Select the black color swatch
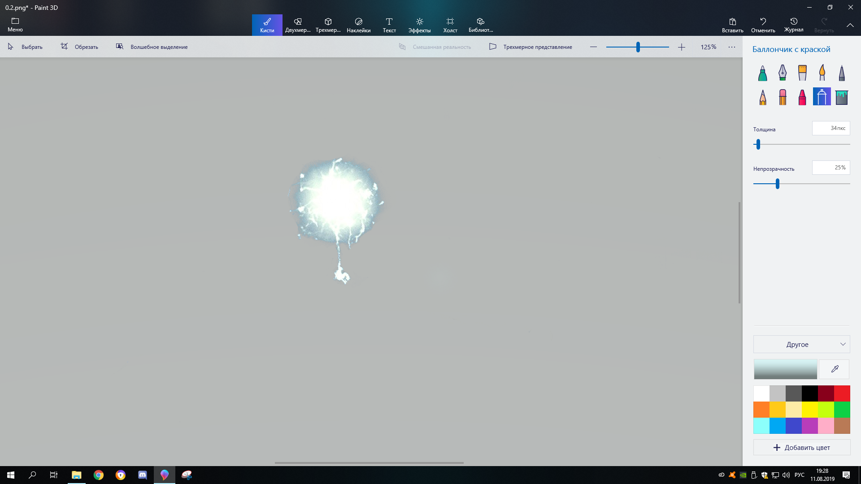This screenshot has height=484, width=861. point(810,393)
